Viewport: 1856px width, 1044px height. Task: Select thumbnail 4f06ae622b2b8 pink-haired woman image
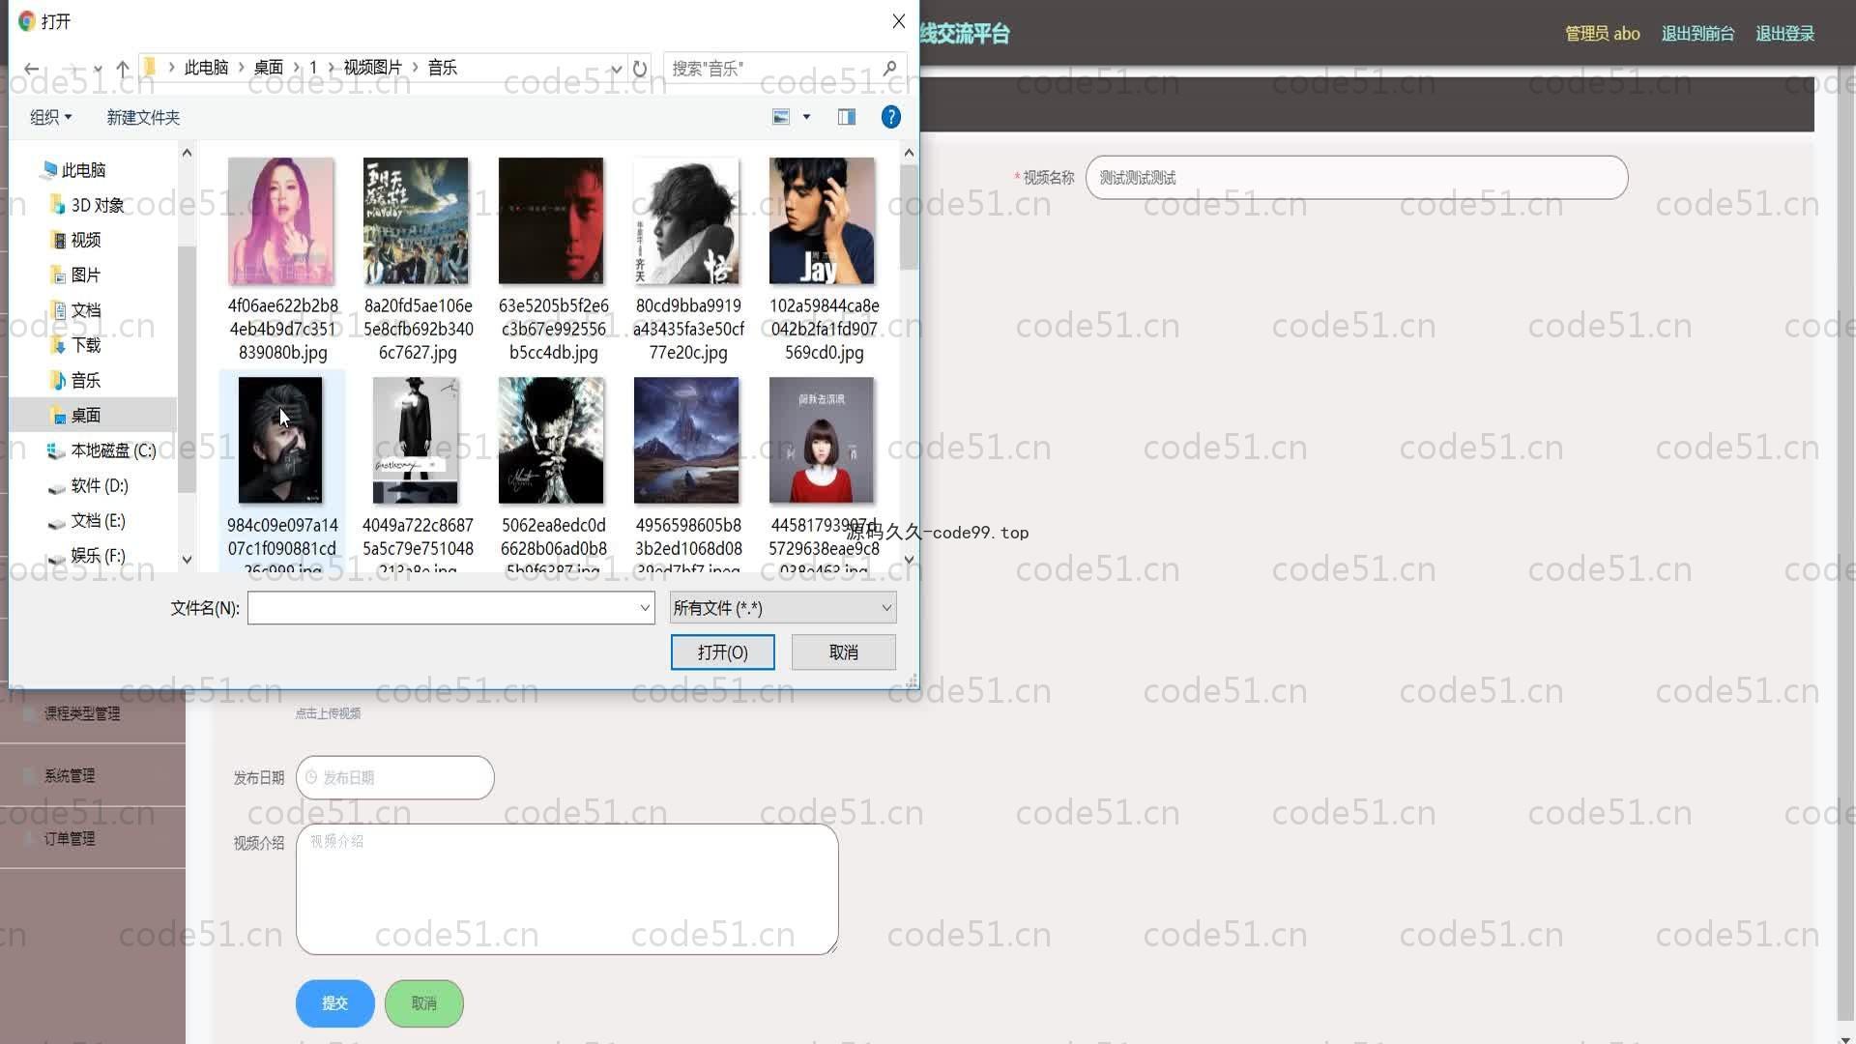(281, 221)
